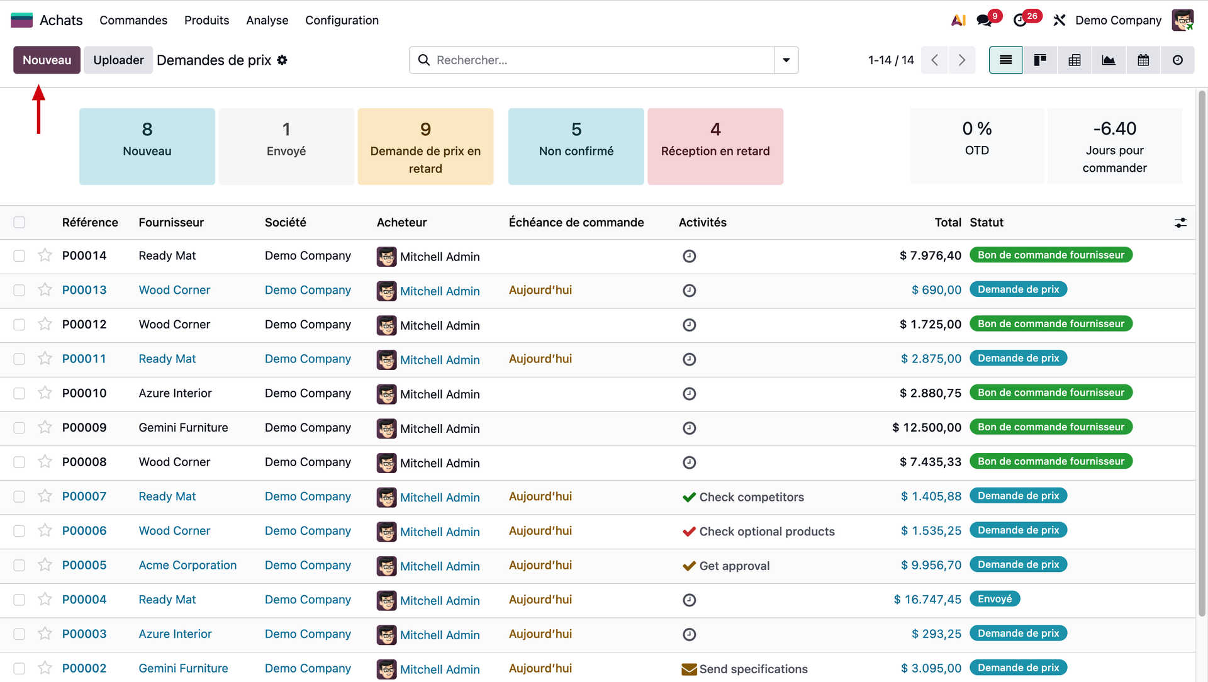
Task: Open the calendar view
Action: pyautogui.click(x=1143, y=60)
